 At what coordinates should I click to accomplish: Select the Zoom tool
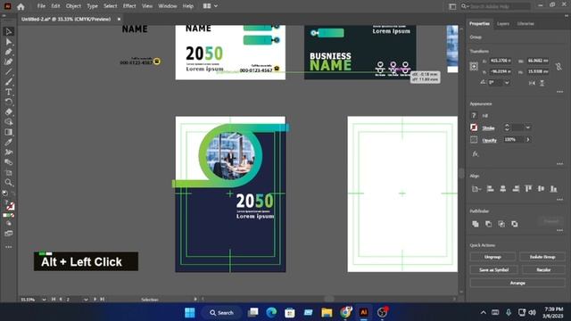[x=8, y=182]
